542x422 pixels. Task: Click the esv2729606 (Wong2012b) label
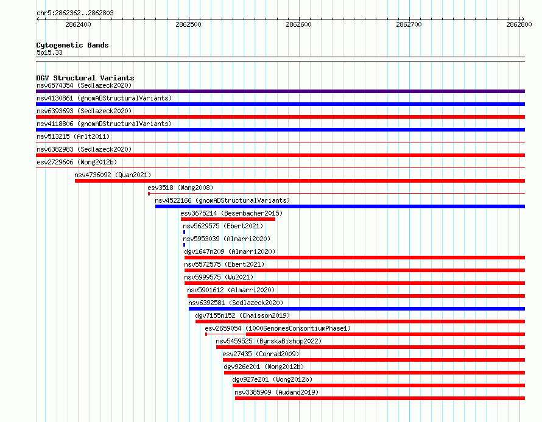77,162
